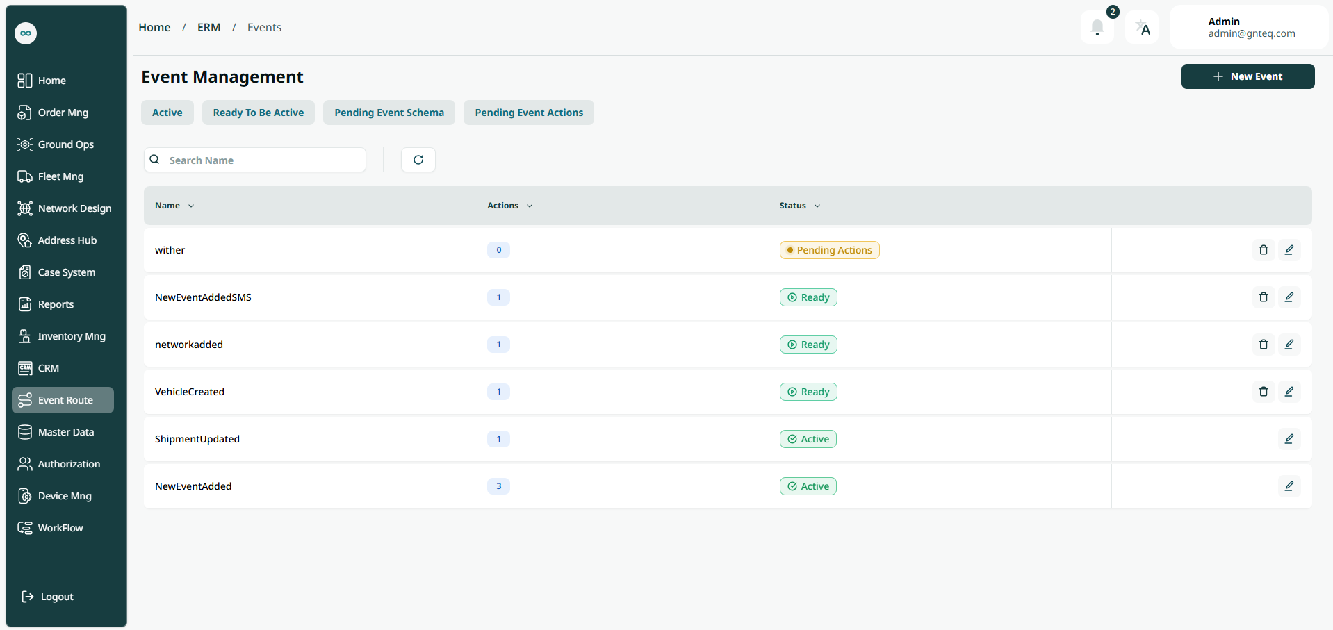Image resolution: width=1333 pixels, height=630 pixels.
Task: Focus the Search Name field
Action: [x=255, y=160]
